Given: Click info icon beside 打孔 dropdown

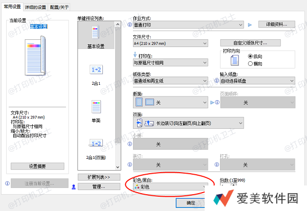Looking at the screenshot, I should click(217, 165).
